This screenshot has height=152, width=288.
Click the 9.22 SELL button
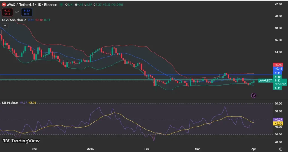click(7, 12)
